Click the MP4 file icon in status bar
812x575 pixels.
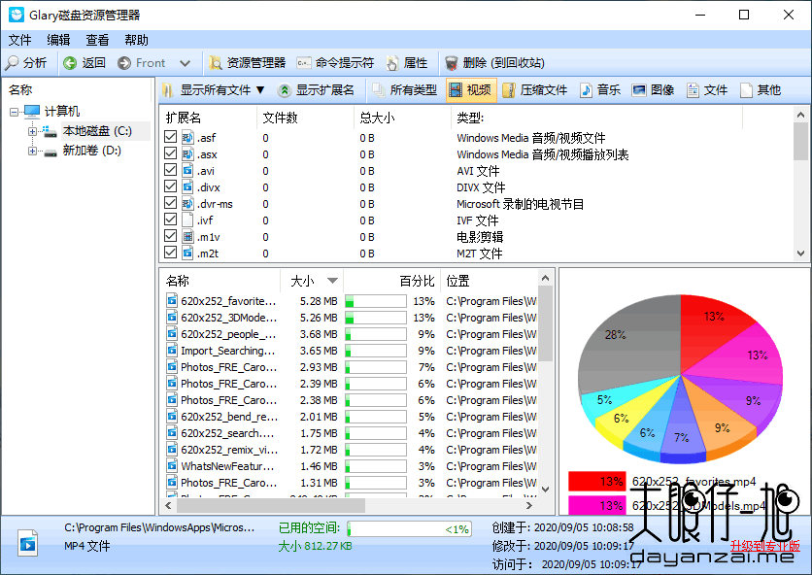27,542
